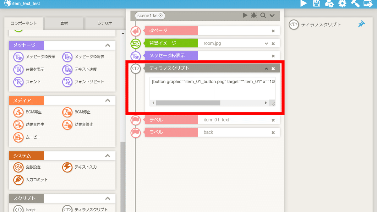377x212 pixels.
Task: Select the テキスト速度 component
Action: (79, 69)
